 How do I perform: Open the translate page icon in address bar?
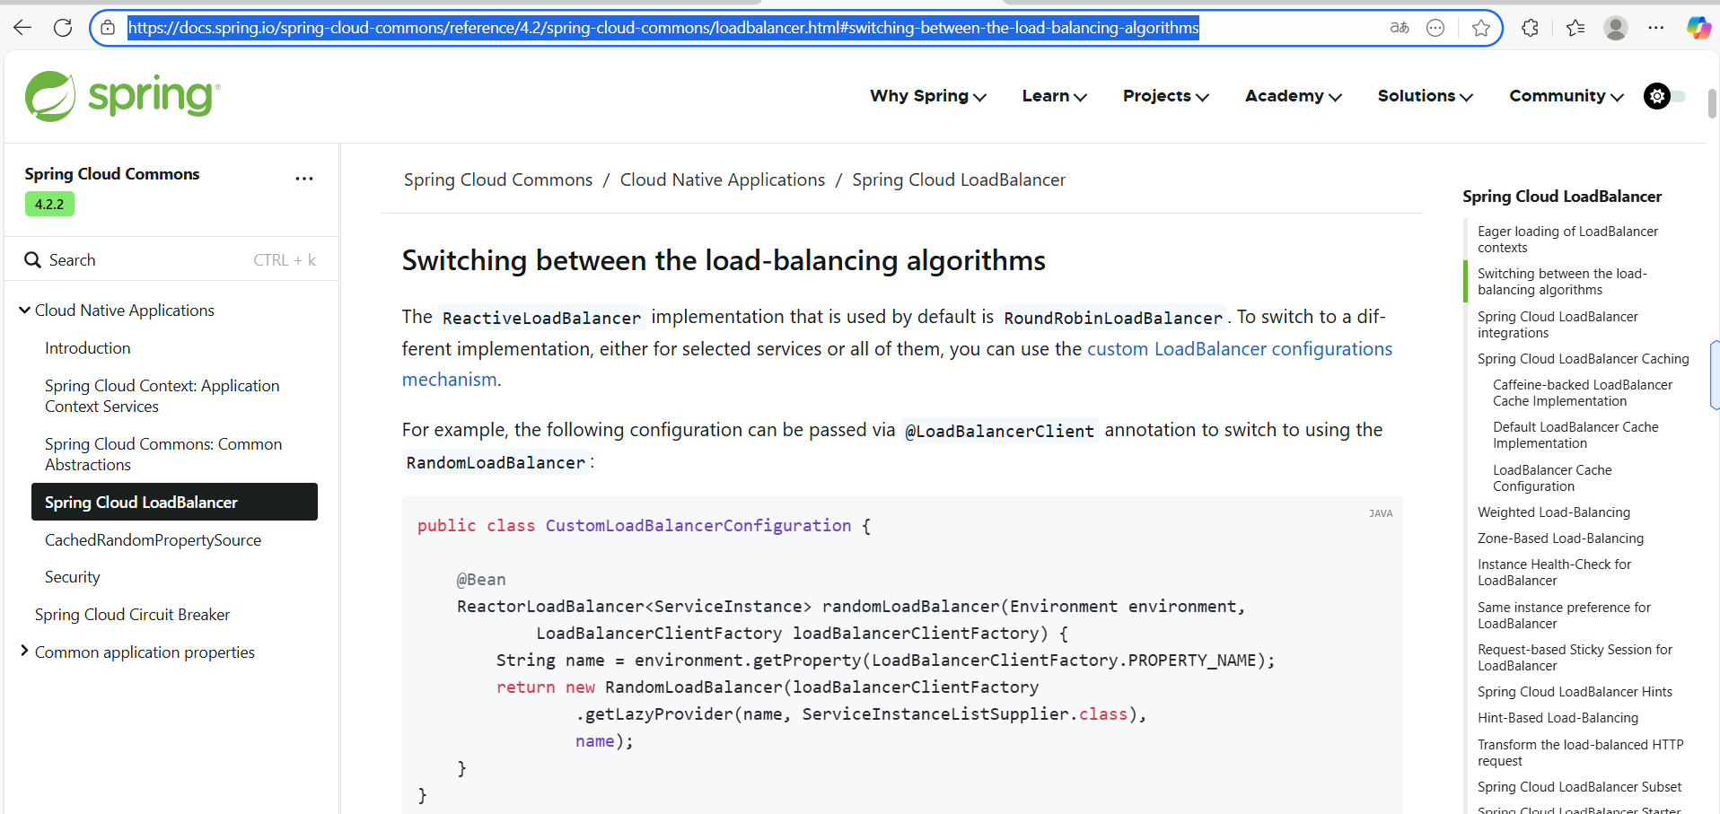(x=1400, y=28)
